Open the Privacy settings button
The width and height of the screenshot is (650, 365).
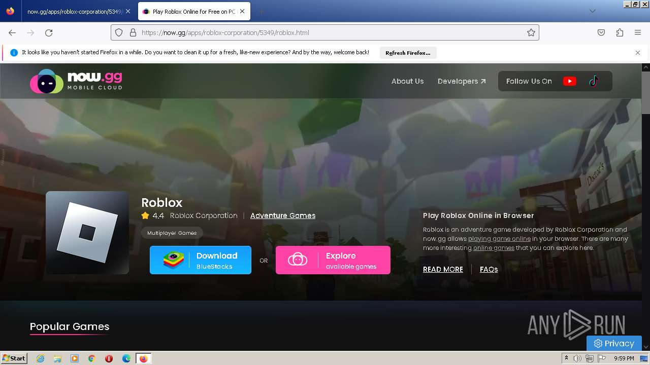614,343
